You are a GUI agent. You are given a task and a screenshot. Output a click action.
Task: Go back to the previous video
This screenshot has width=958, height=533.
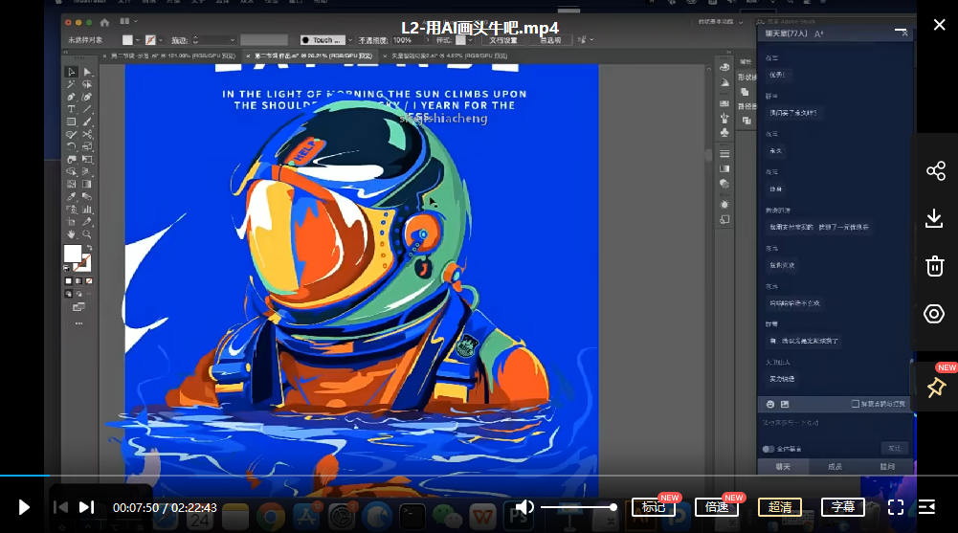coord(60,507)
